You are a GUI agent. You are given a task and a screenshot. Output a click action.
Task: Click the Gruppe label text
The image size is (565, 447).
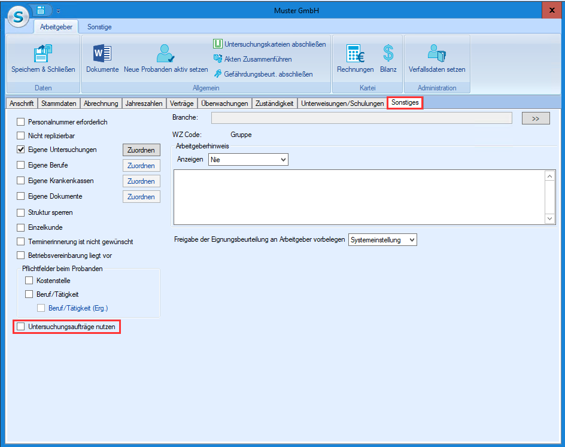coord(241,135)
